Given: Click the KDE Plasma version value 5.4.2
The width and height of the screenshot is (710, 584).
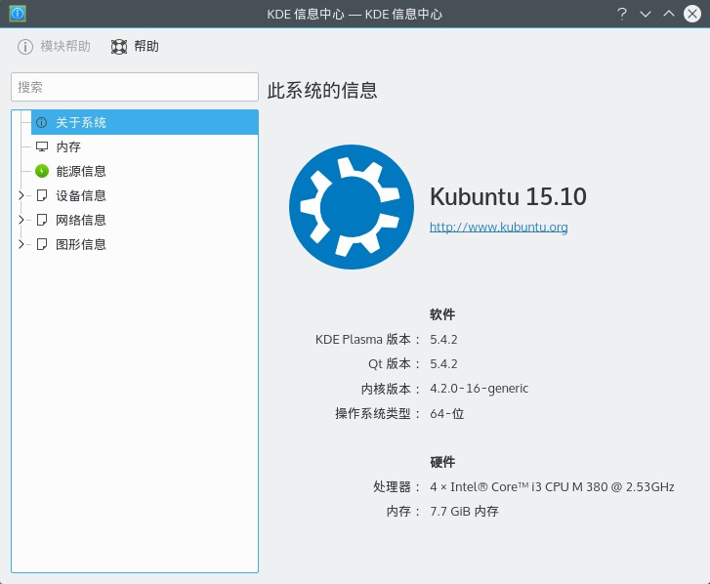Looking at the screenshot, I should click(443, 340).
